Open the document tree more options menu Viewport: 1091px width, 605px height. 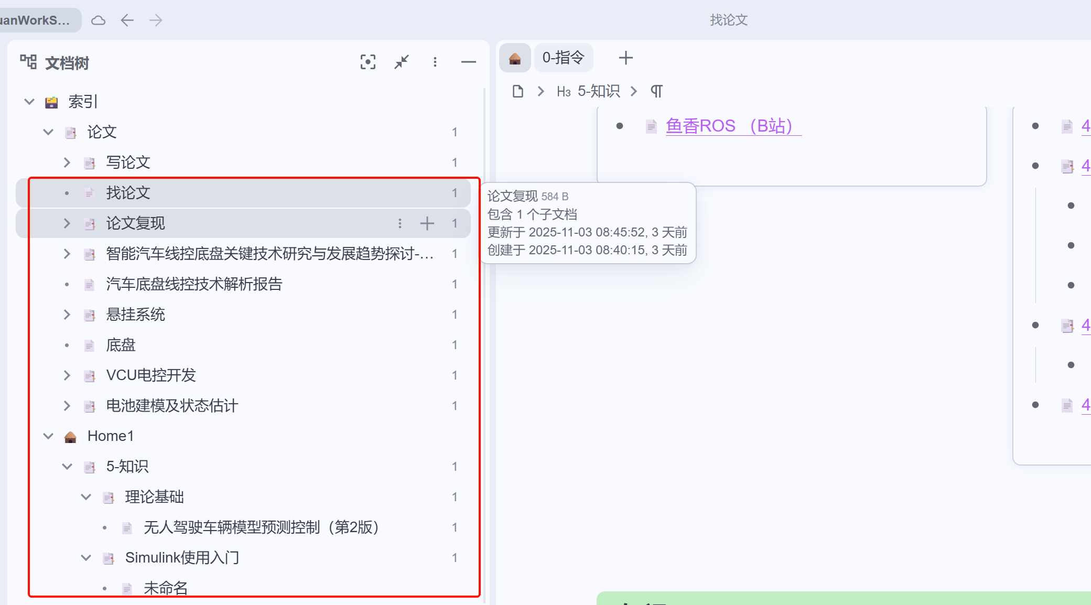point(435,62)
